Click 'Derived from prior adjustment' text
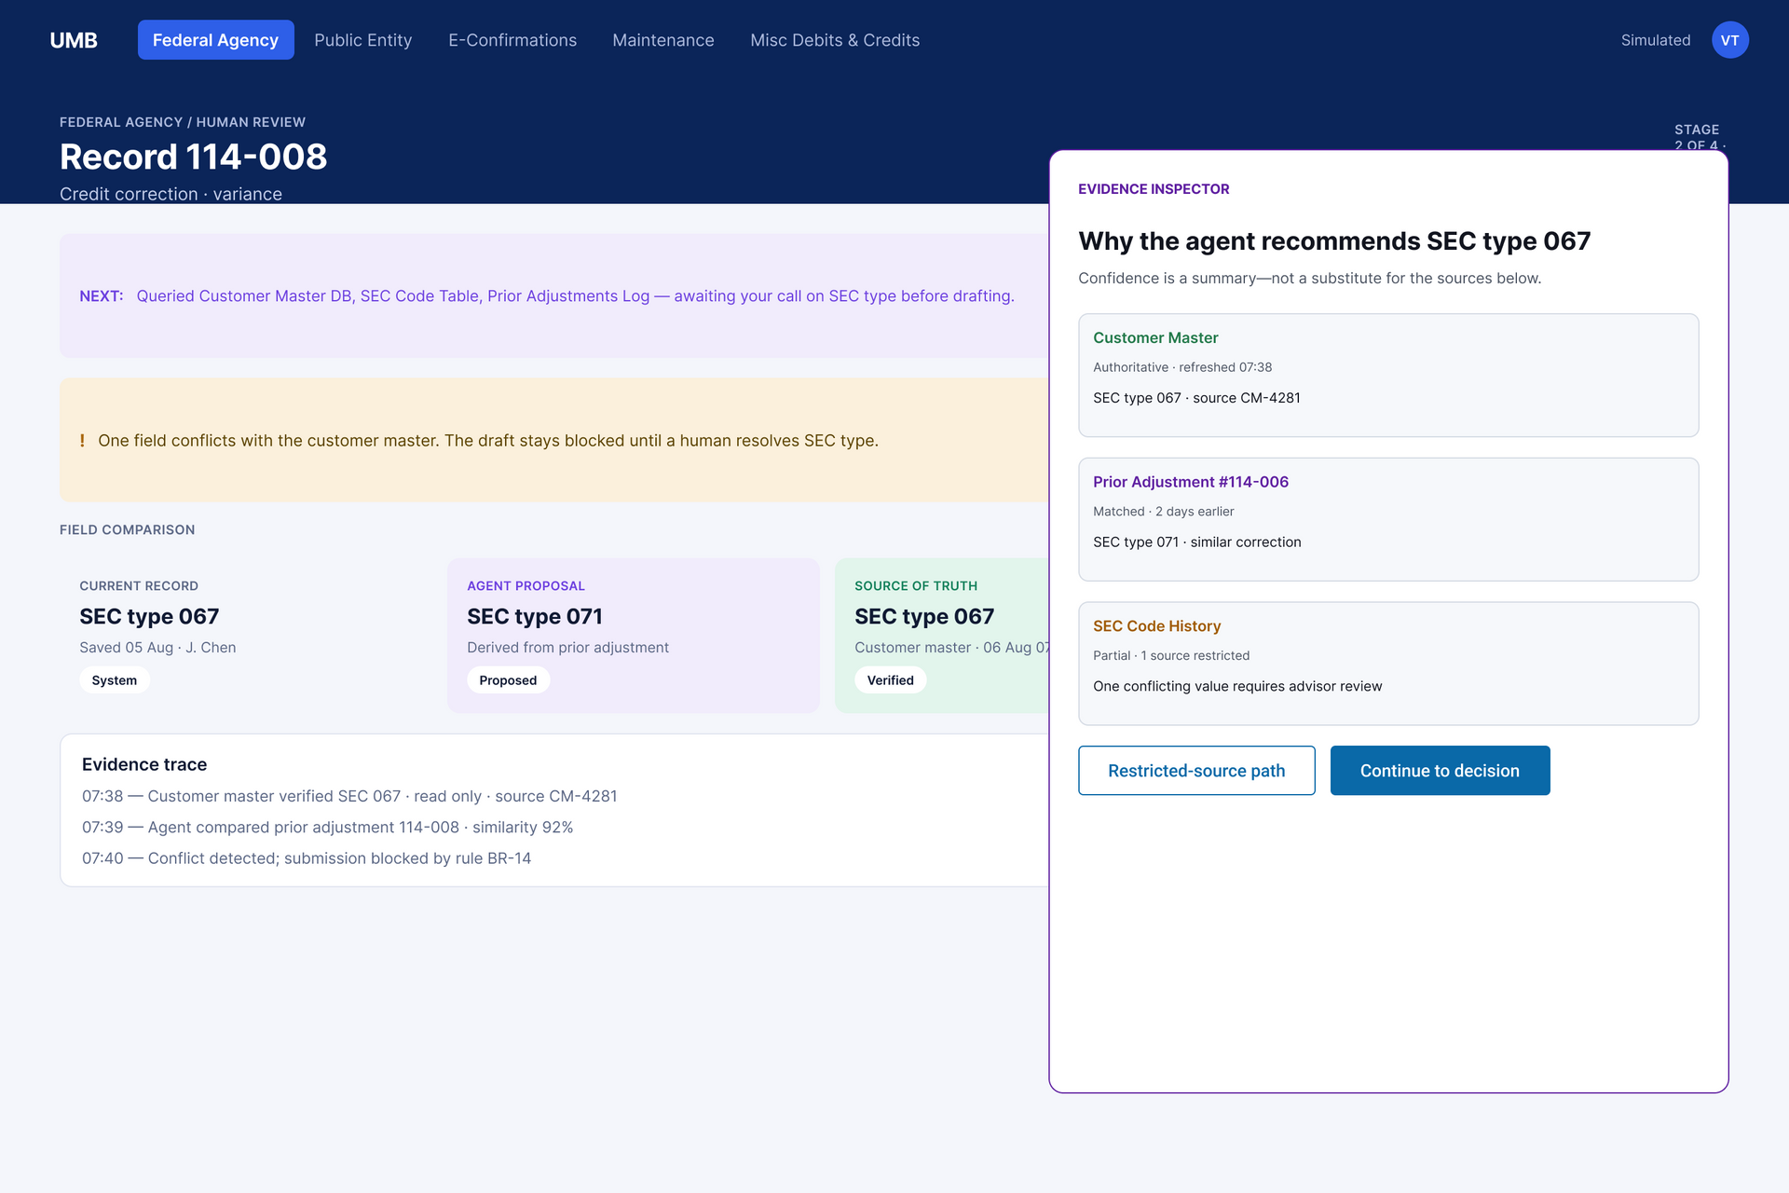 point(567,648)
